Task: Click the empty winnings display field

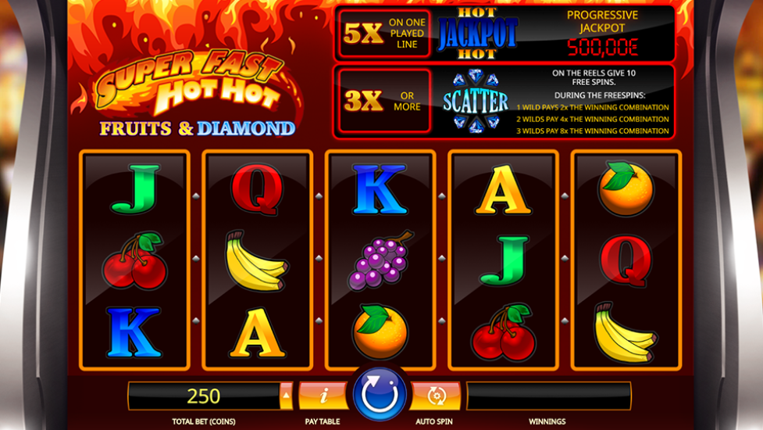Action: tap(548, 396)
